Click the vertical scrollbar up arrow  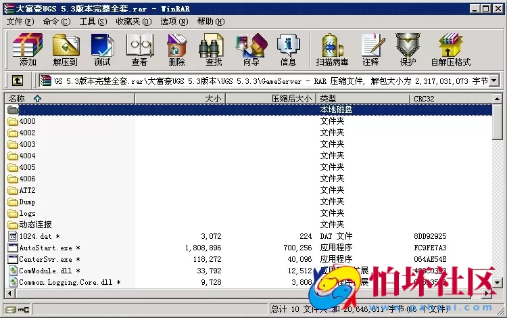coord(498,98)
